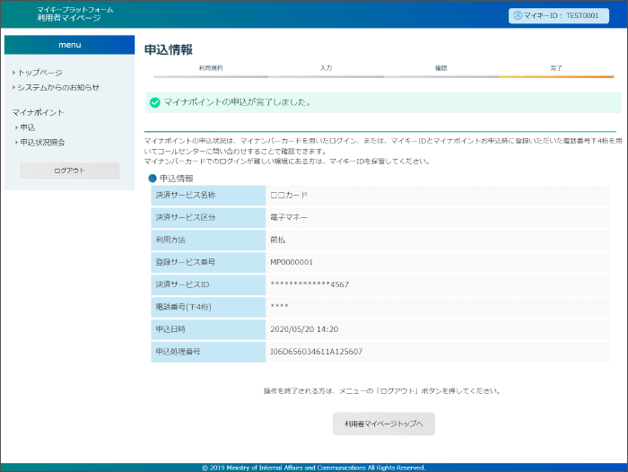Click the menu header bar
This screenshot has height=472, width=628.
pyautogui.click(x=69, y=45)
